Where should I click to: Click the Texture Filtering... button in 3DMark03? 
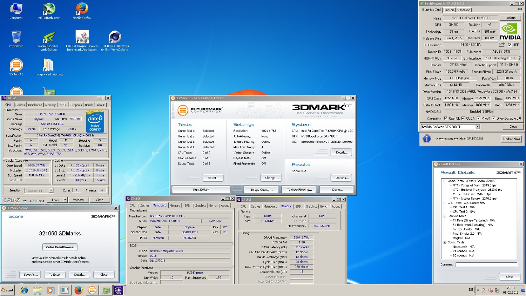pyautogui.click(x=299, y=190)
